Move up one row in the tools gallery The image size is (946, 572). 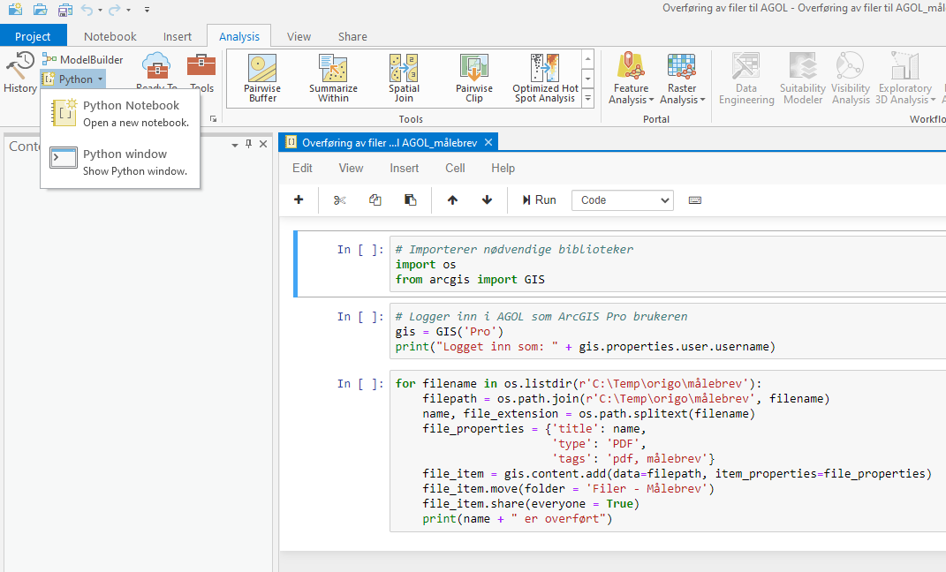pyautogui.click(x=587, y=58)
